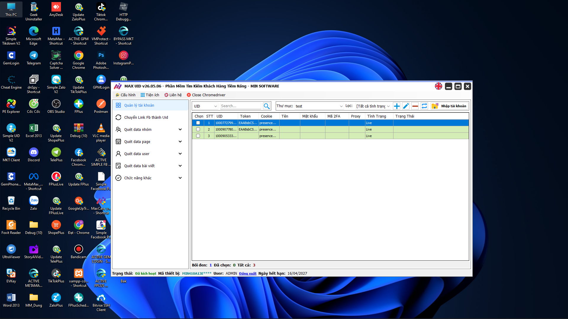Select MM_Dung folder on desktop
568x319 pixels.
point(34,300)
